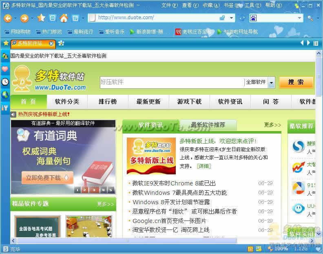Open the tab list icon at the right of the tab bar

[x=316, y=43]
